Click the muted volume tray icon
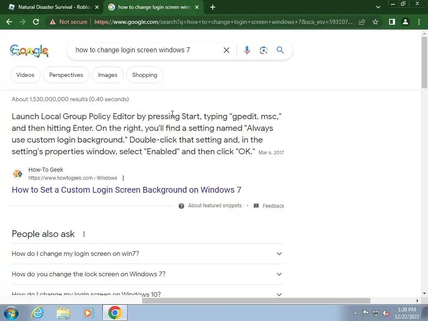The width and height of the screenshot is (428, 321). click(x=386, y=313)
